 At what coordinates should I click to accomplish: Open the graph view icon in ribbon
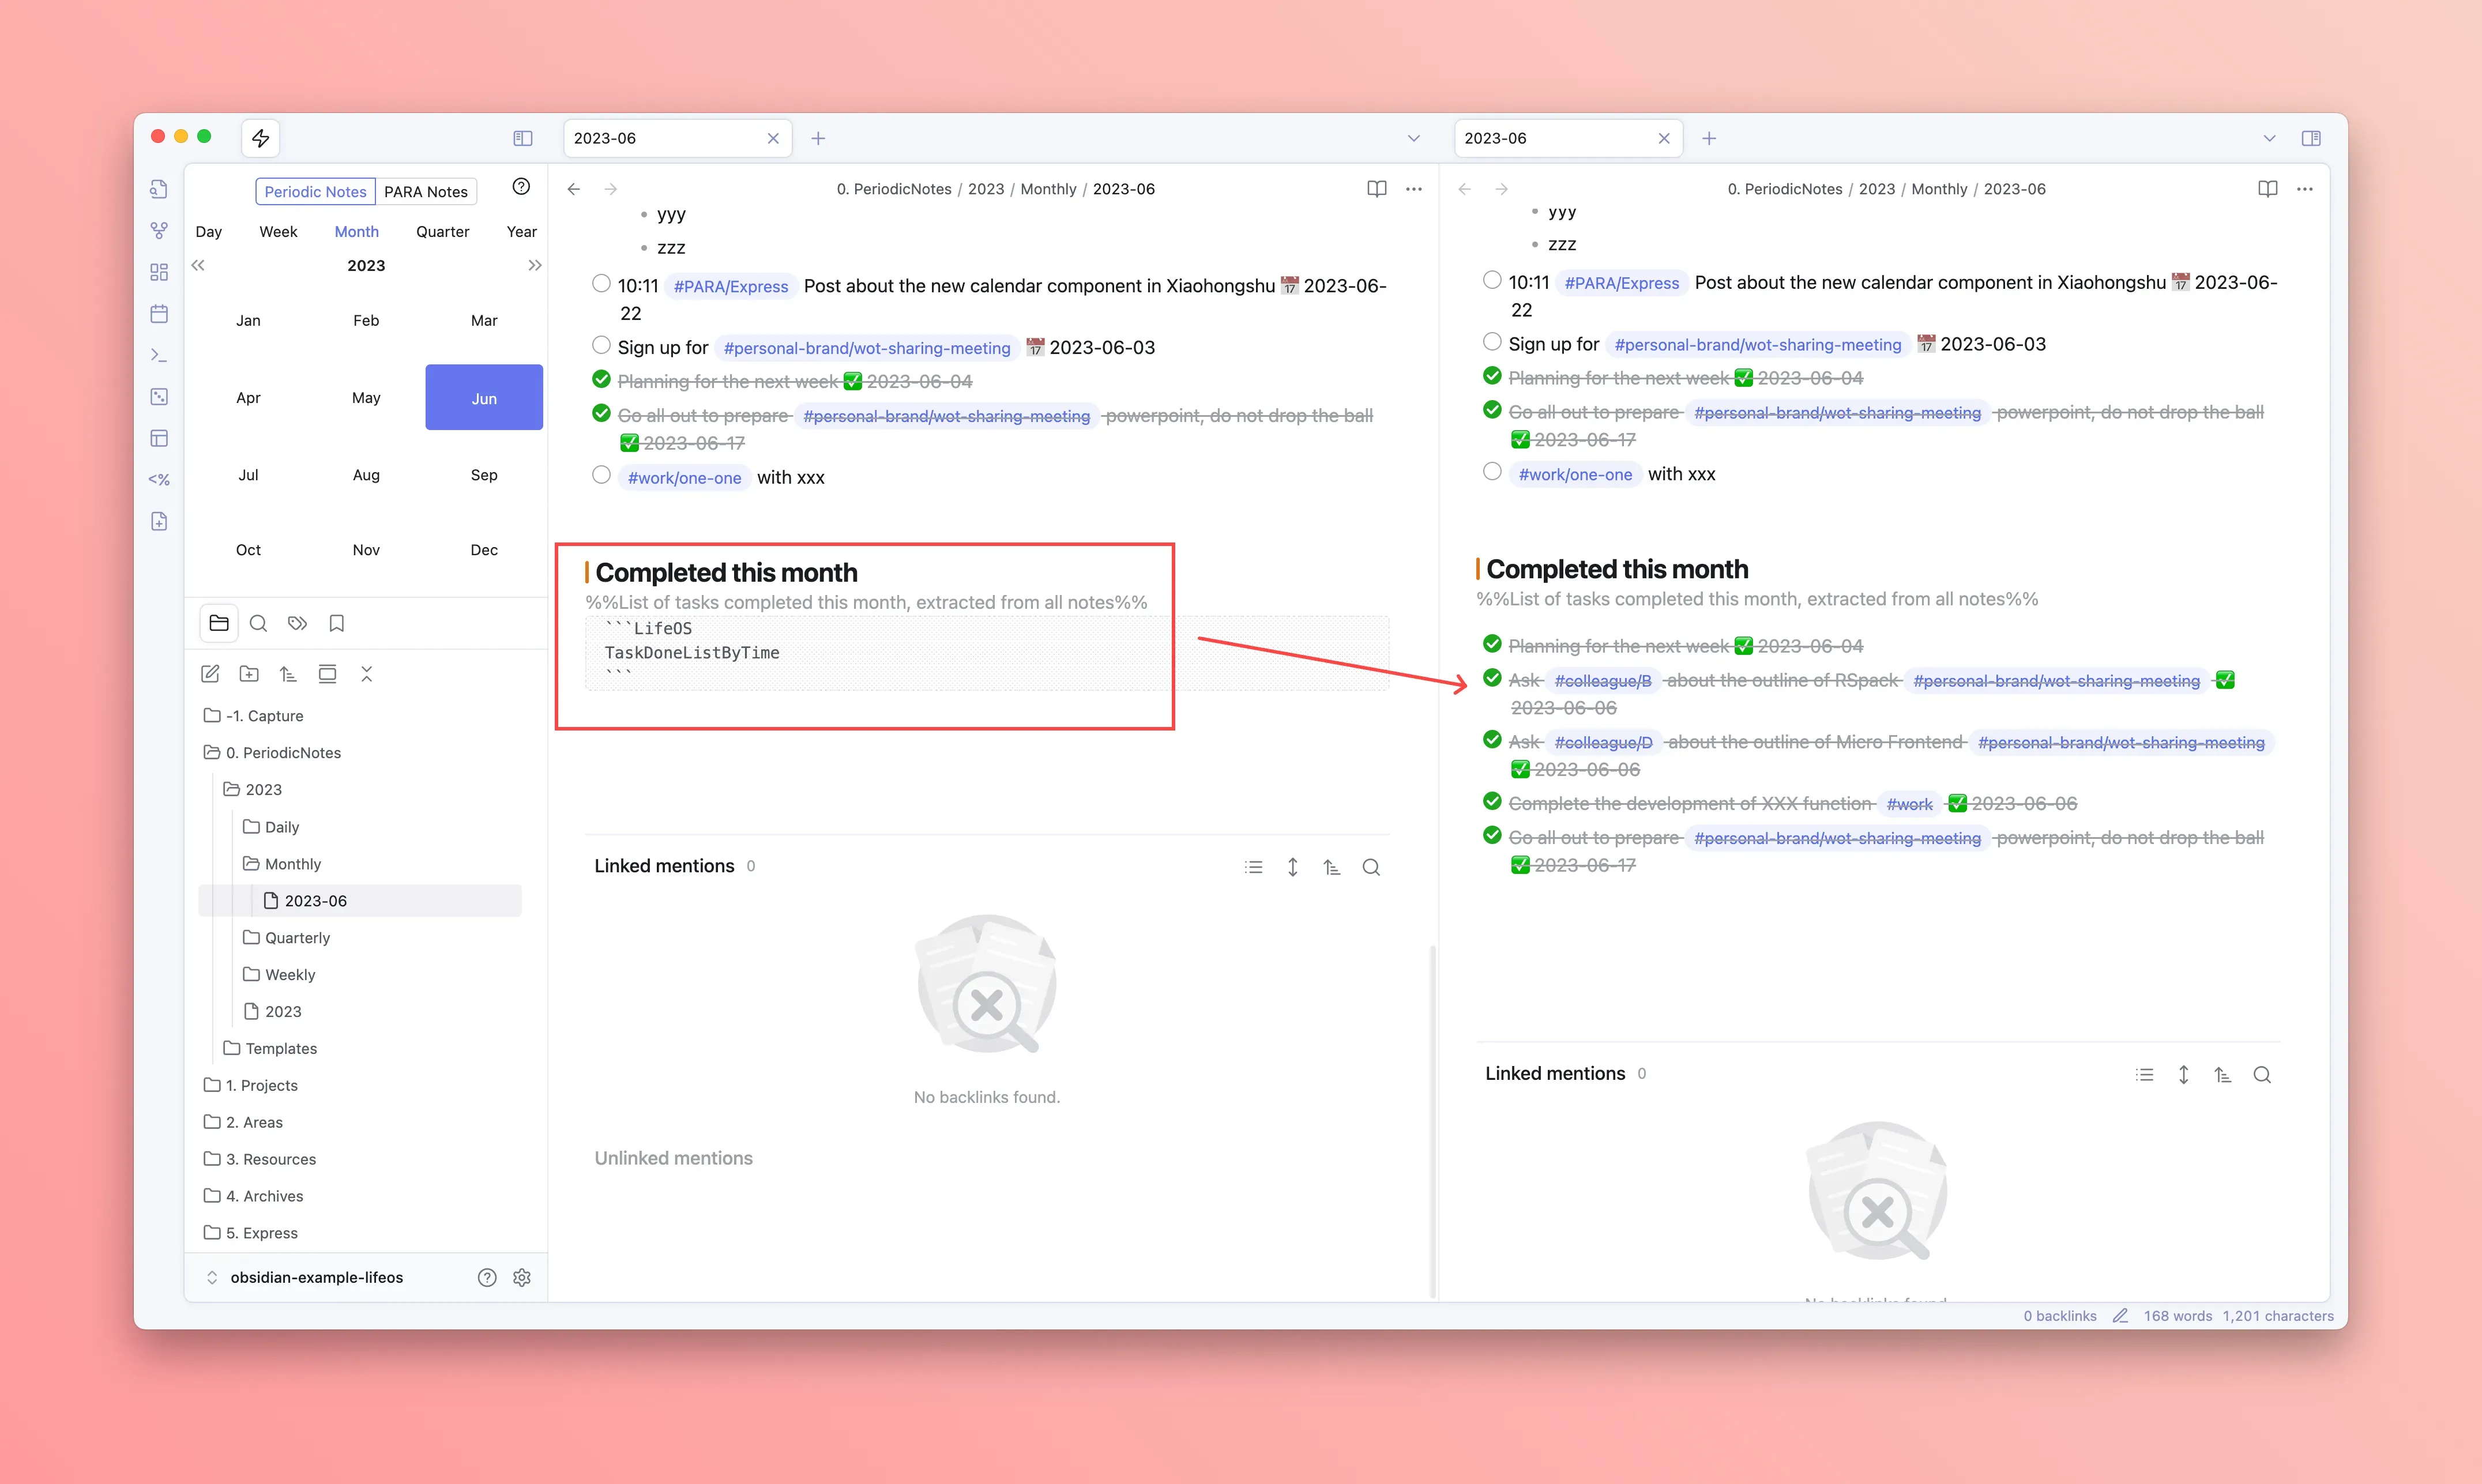pyautogui.click(x=159, y=231)
